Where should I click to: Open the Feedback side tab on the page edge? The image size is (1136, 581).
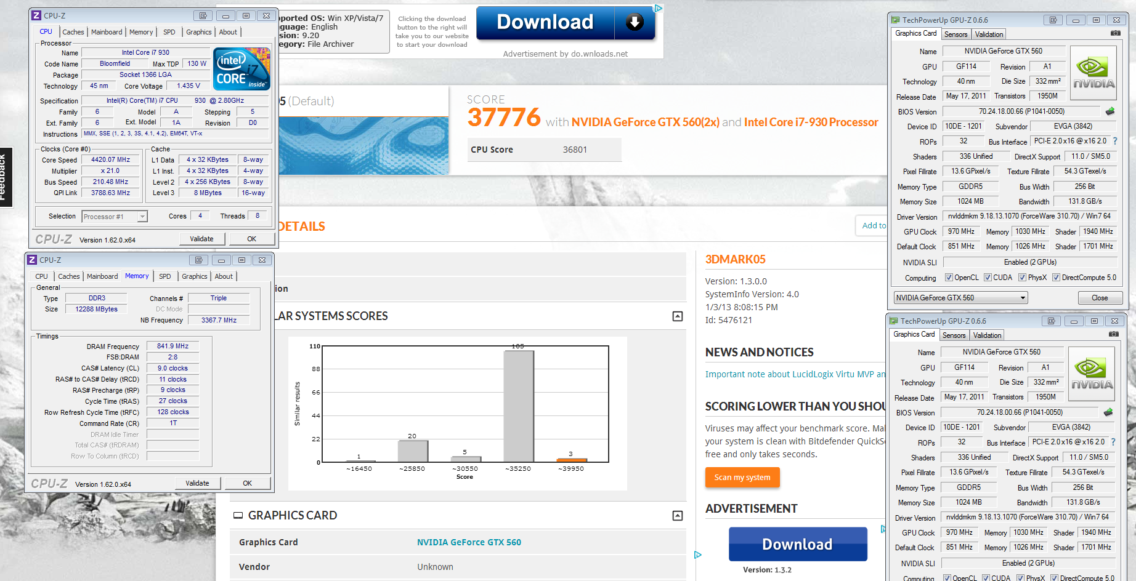click(x=5, y=177)
